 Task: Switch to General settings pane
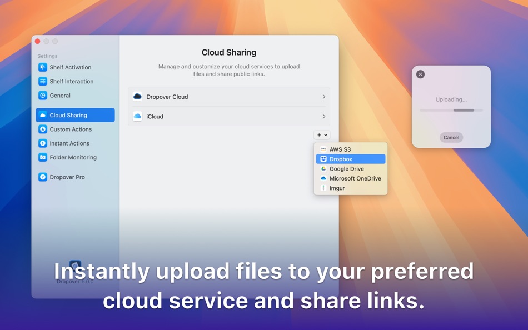(x=75, y=96)
